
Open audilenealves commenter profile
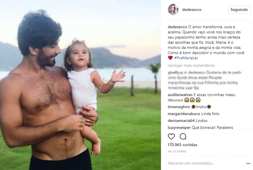click(180, 95)
